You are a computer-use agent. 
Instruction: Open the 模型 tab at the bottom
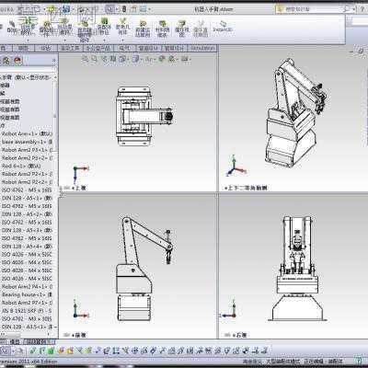(x=15, y=341)
